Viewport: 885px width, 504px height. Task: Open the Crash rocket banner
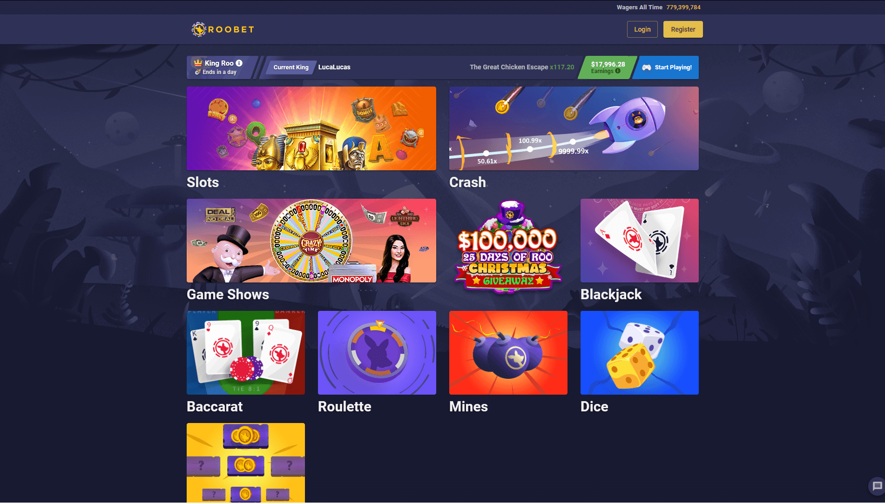tap(574, 128)
